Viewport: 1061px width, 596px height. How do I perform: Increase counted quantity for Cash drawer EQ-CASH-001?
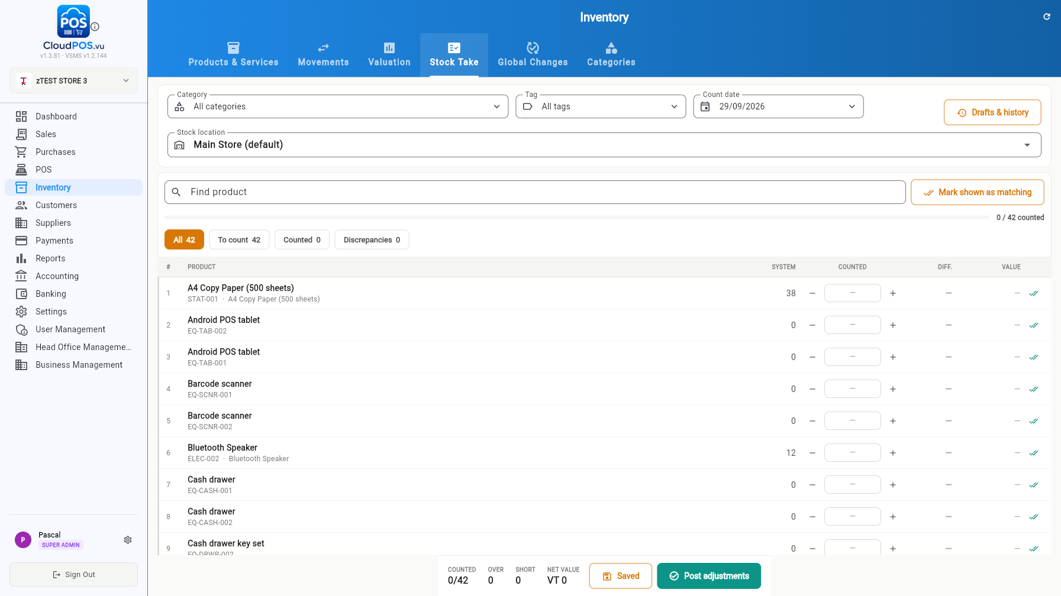(x=893, y=485)
